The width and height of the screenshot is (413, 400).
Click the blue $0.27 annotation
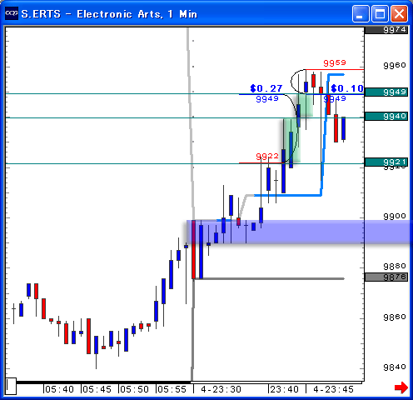[x=266, y=88]
